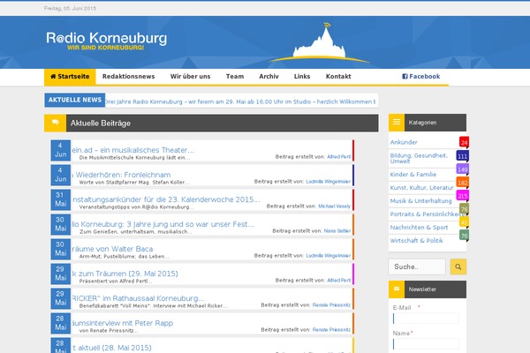
Task: Open author Alfred Pertl on theater post
Action: tap(338, 157)
